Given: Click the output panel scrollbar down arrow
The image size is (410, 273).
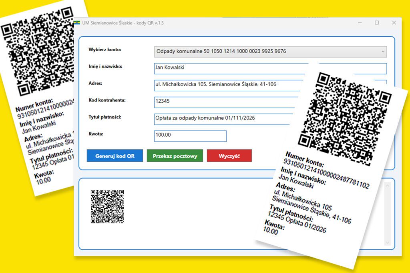Looking at the screenshot, I should [x=387, y=243].
